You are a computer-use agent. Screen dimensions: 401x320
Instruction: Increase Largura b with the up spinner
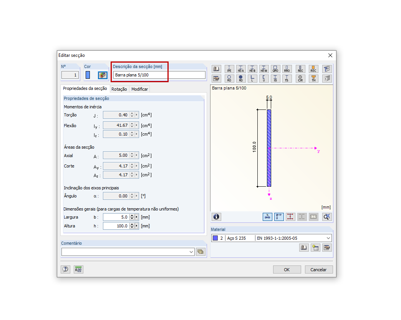tap(132, 216)
